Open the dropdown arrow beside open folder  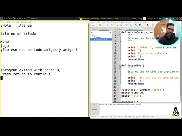pyautogui.click(x=104, y=25)
